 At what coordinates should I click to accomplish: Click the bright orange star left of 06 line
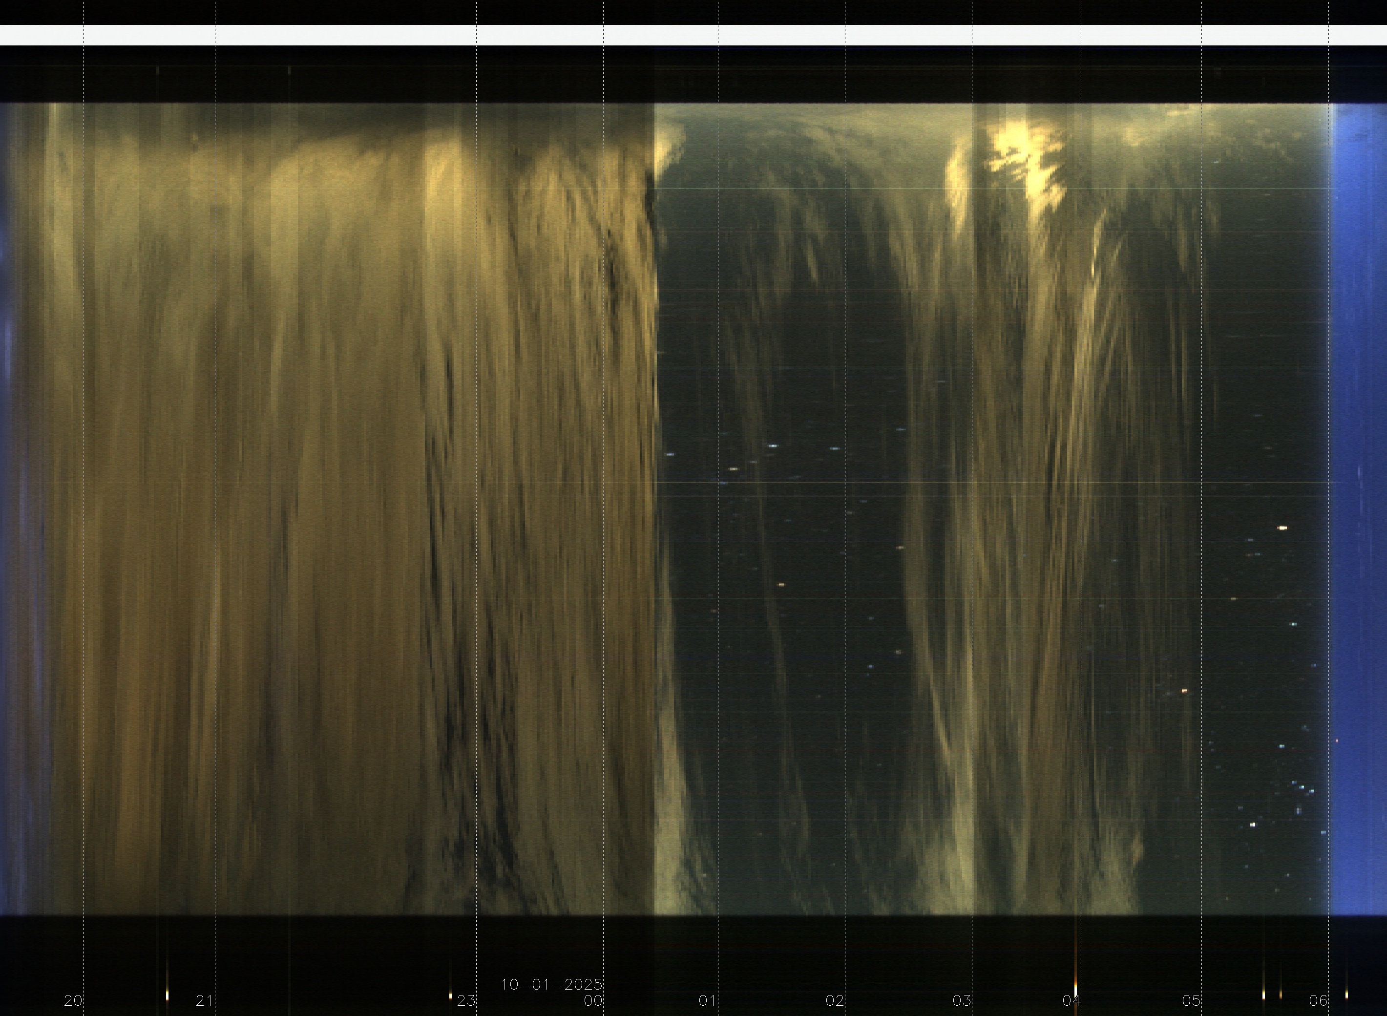pos(1282,528)
